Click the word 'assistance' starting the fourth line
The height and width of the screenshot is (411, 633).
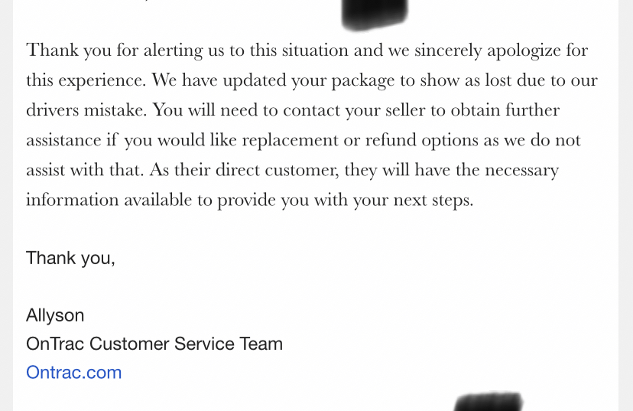(x=63, y=140)
